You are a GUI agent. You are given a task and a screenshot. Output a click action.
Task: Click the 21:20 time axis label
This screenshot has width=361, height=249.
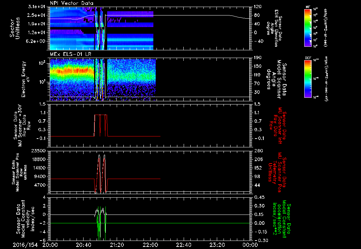click(x=117, y=245)
